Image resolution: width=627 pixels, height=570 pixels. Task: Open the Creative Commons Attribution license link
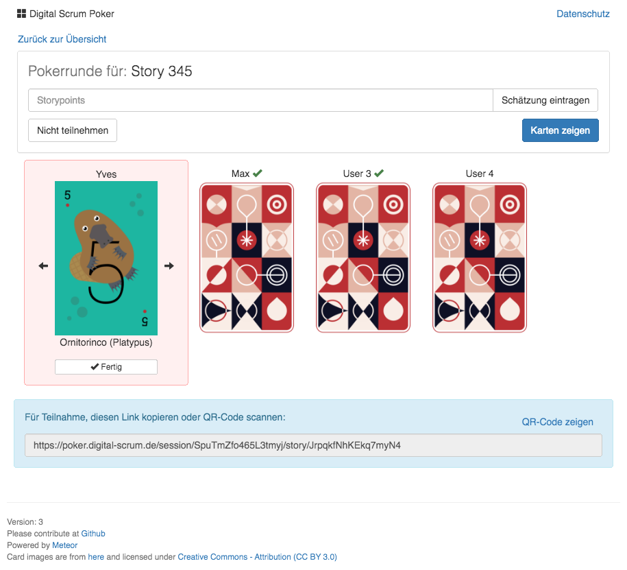tap(257, 557)
